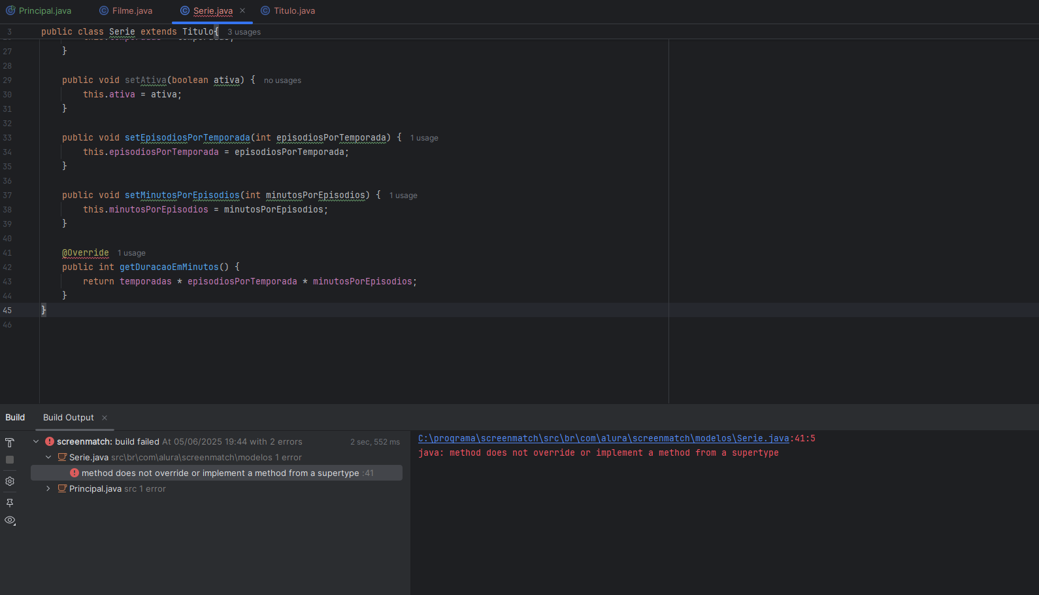
Task: Click '1 usage' hint beside @Override
Action: (x=131, y=252)
